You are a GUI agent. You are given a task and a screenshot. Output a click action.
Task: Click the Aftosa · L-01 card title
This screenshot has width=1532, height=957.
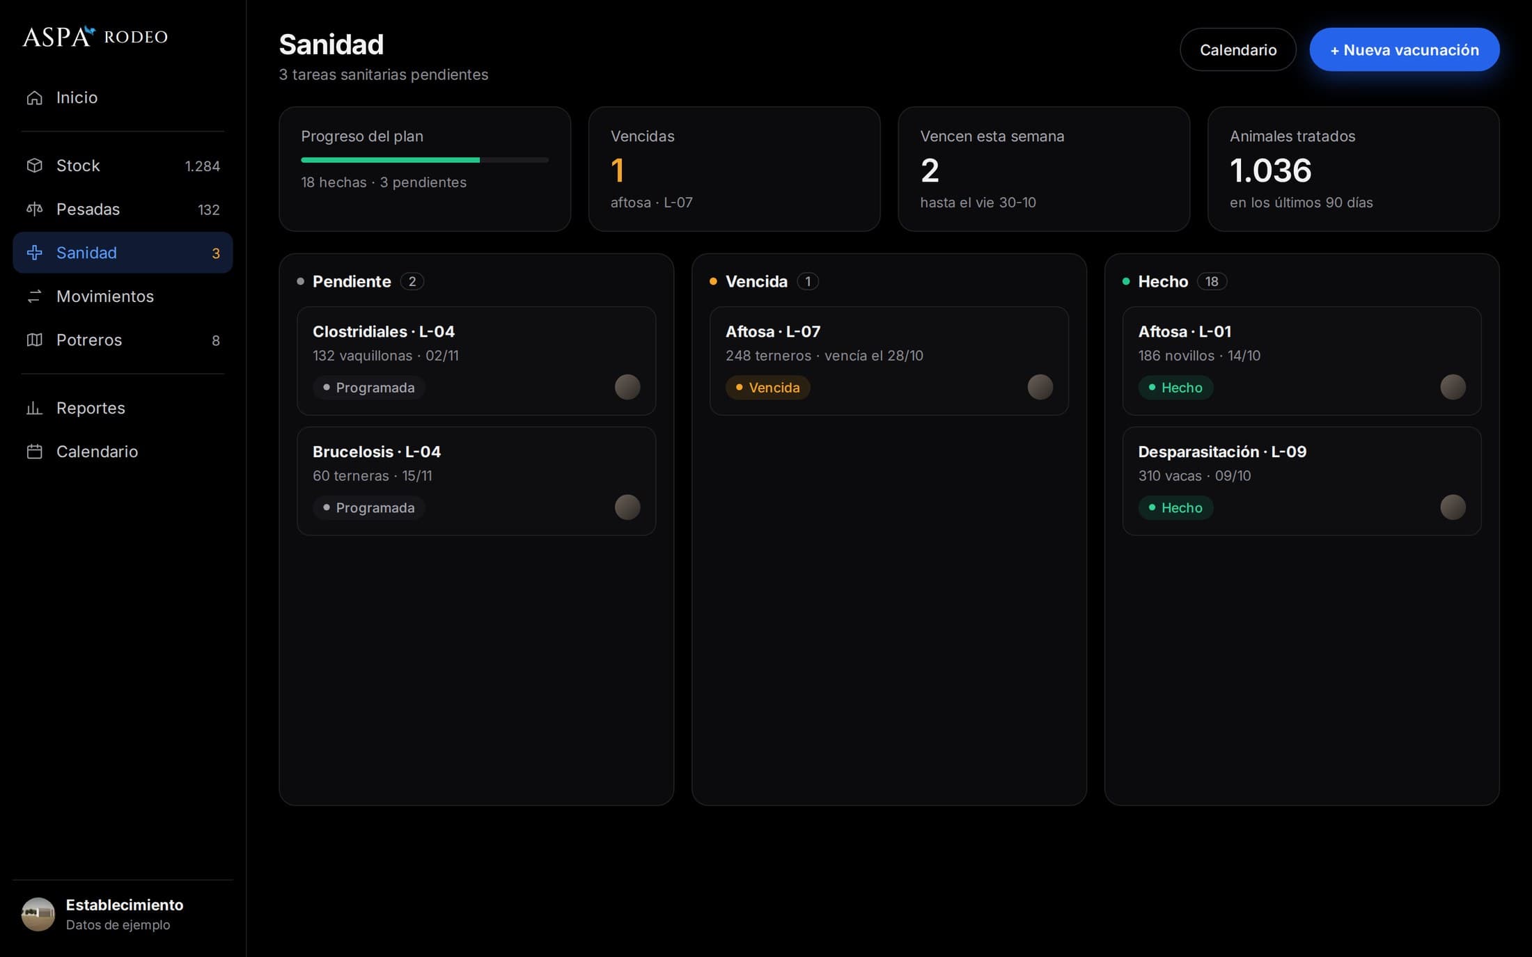pos(1185,331)
